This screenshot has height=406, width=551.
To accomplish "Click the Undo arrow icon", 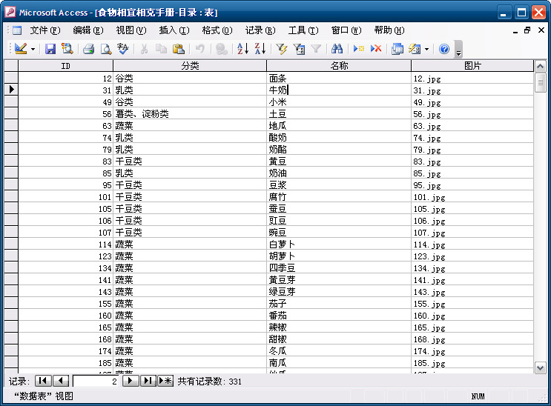I will (200, 49).
